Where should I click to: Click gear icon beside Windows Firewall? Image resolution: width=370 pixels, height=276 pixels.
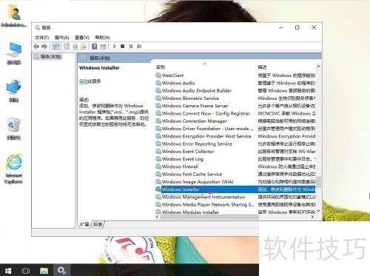coord(158,166)
